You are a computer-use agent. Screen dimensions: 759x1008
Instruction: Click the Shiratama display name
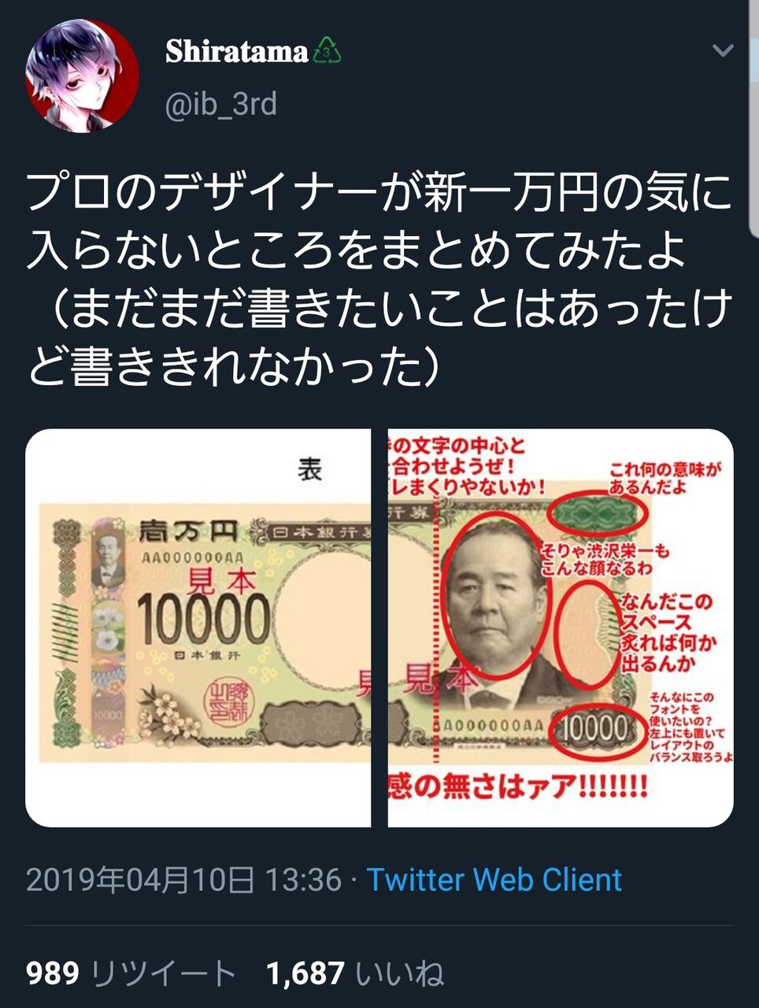pyautogui.click(x=236, y=52)
